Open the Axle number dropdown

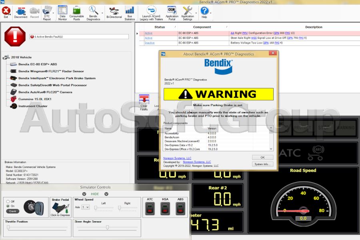click(88, 207)
